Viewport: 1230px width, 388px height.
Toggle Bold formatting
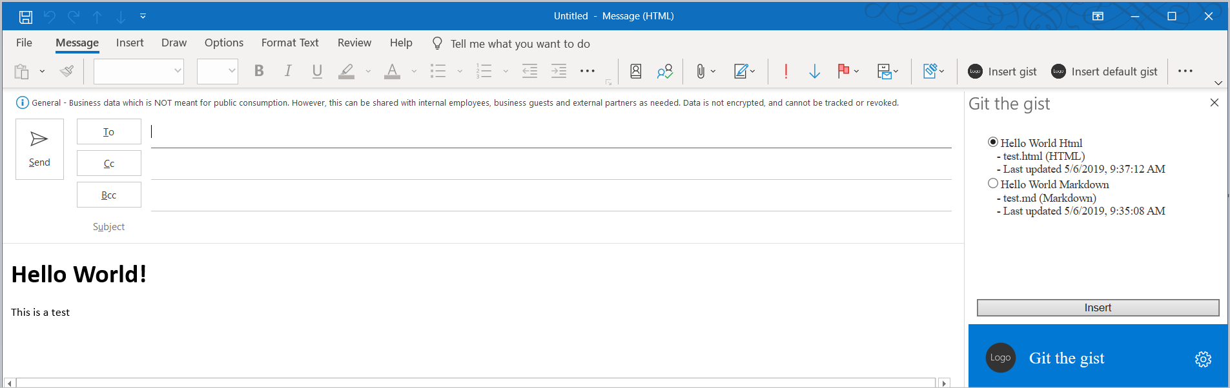click(x=259, y=71)
